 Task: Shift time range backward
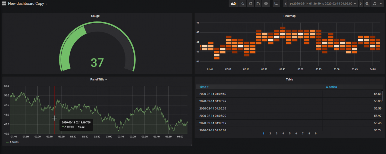point(286,4)
